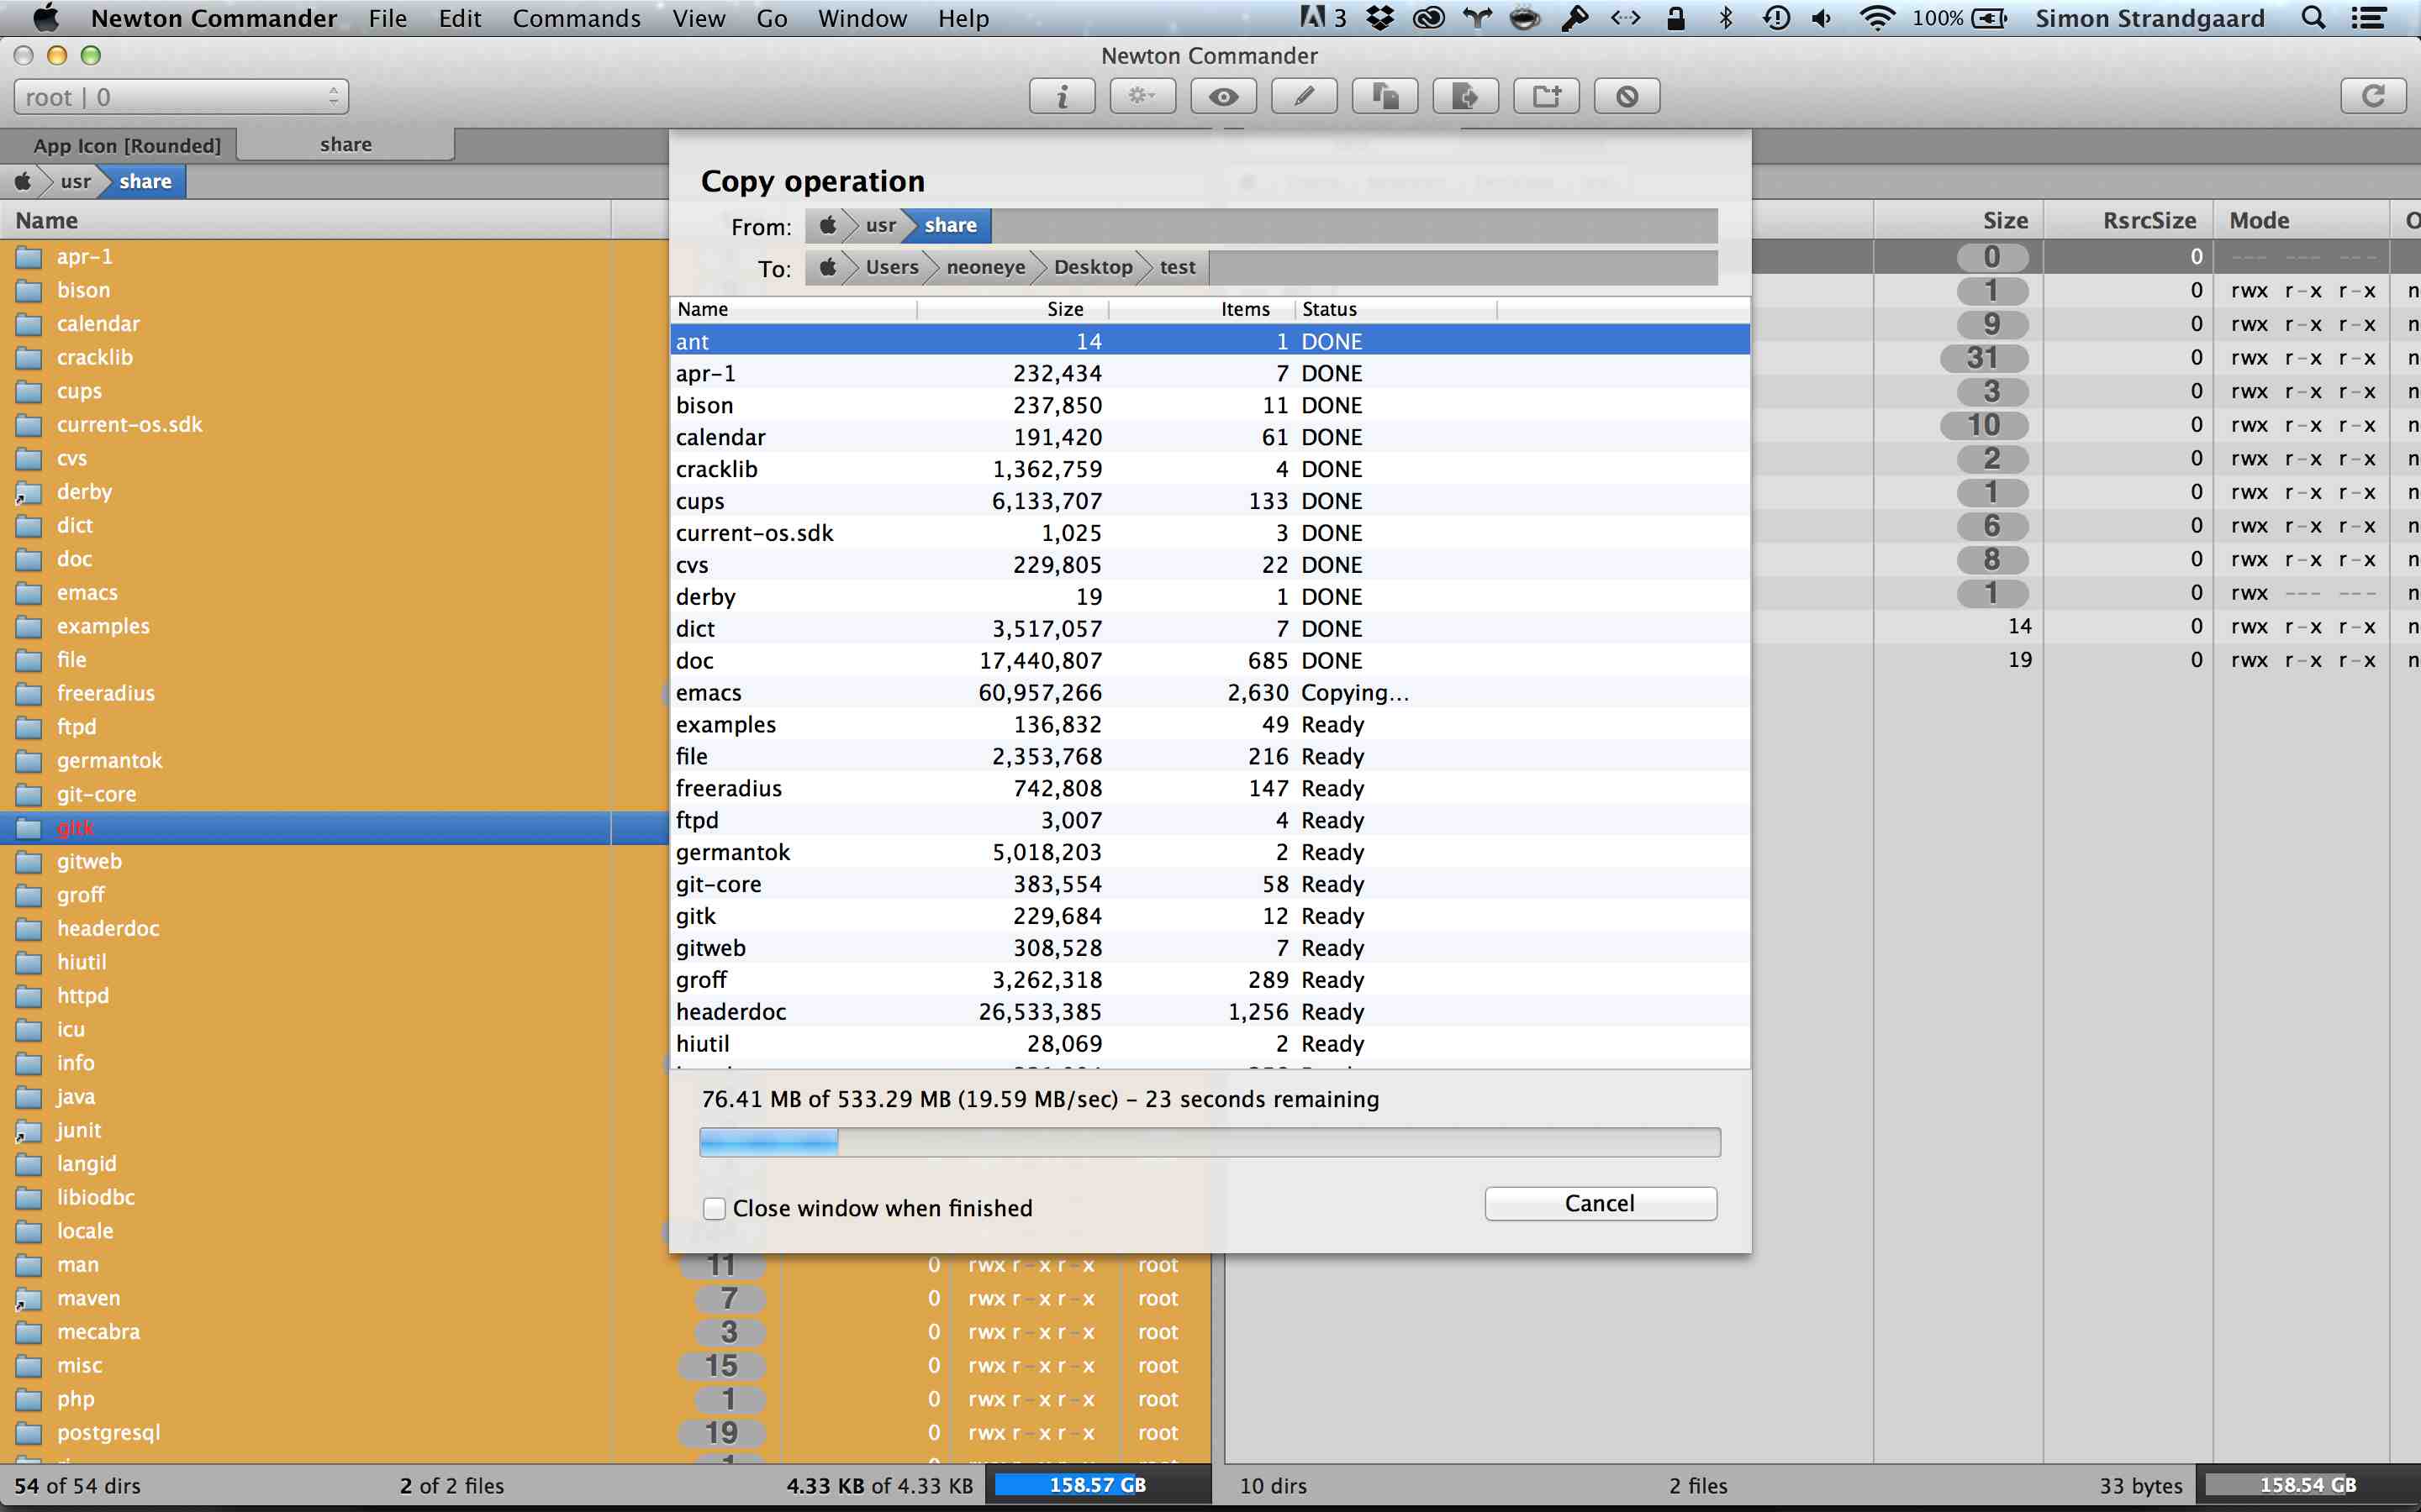This screenshot has height=1512, width=2421.
Task: Select the germantok row in copy list
Action: click(1210, 852)
